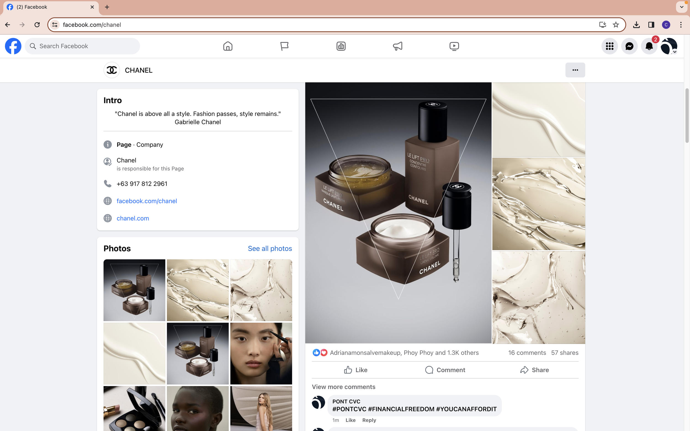
Task: Click the install app icon in address bar
Action: pos(603,25)
